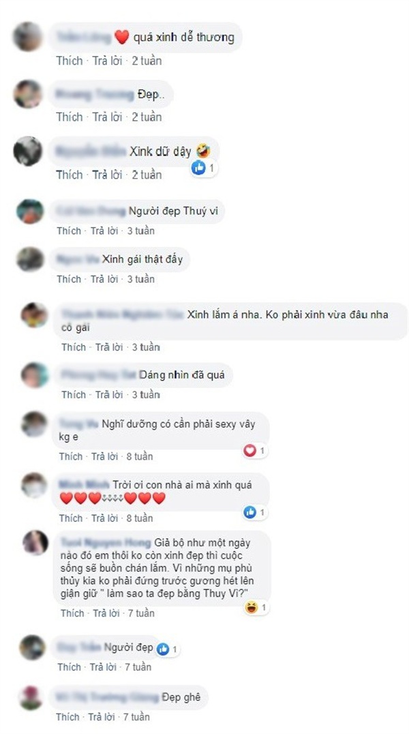Open avatar beside "Dáng nhìn đã quá" comment

click(x=35, y=375)
